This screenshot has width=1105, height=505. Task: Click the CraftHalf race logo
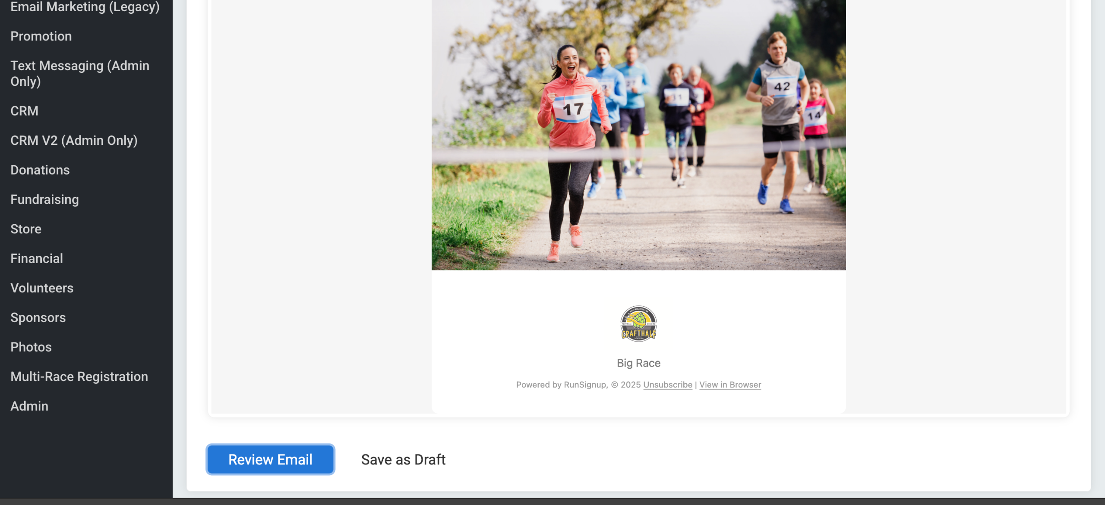point(638,323)
